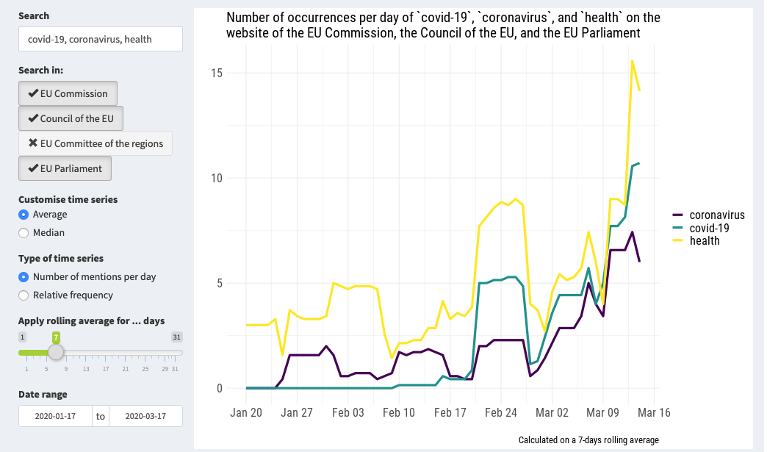Click the checkmark icon on Council of the EU

tap(33, 118)
